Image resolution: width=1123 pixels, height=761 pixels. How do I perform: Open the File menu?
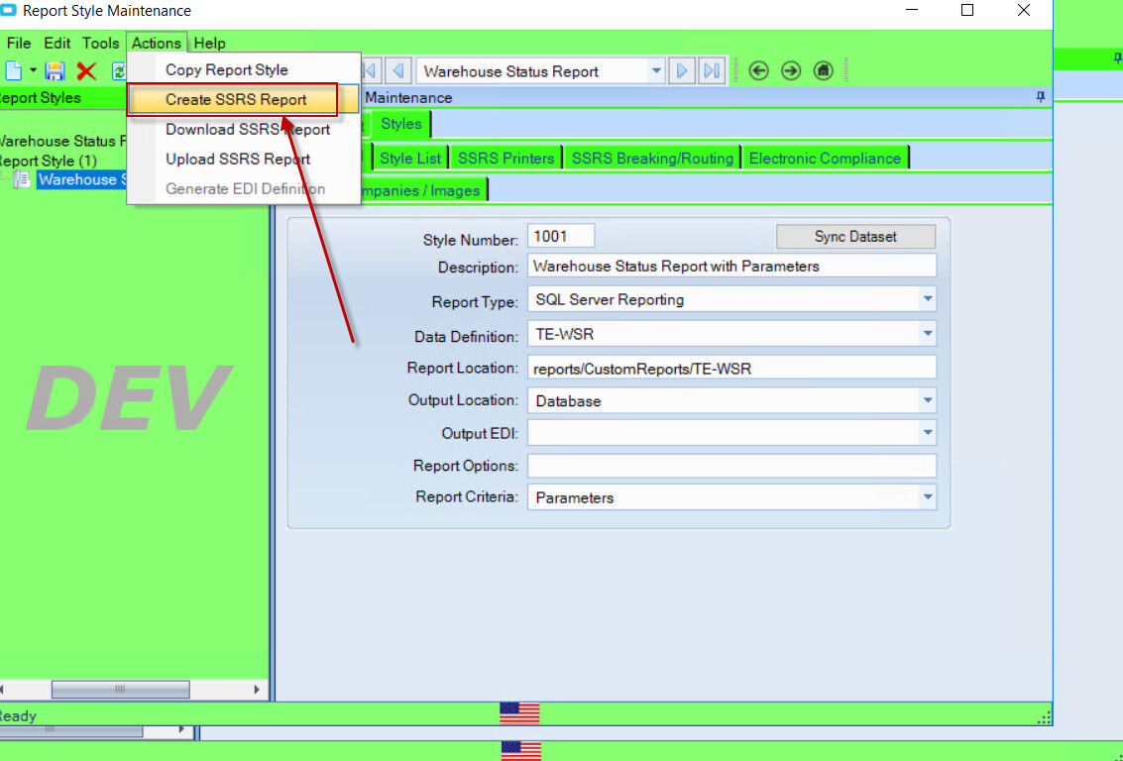pyautogui.click(x=19, y=43)
